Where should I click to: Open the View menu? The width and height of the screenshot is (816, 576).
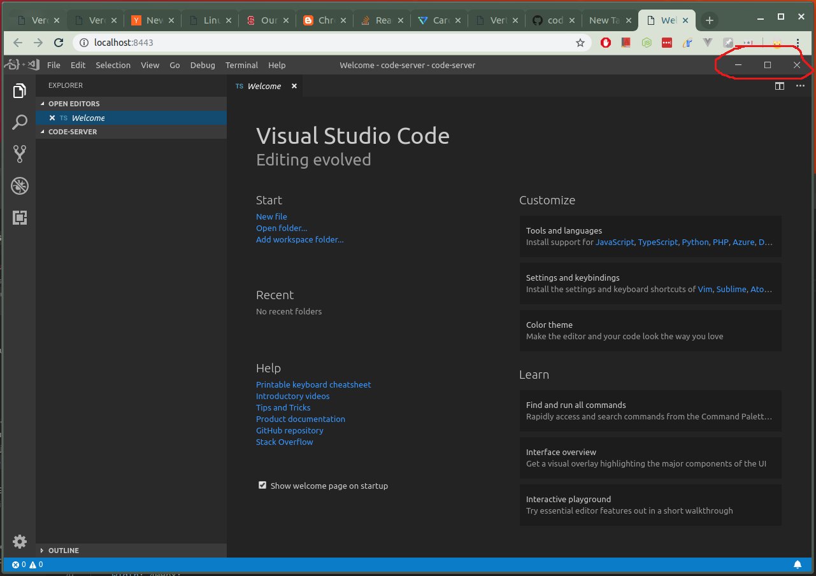click(x=150, y=65)
